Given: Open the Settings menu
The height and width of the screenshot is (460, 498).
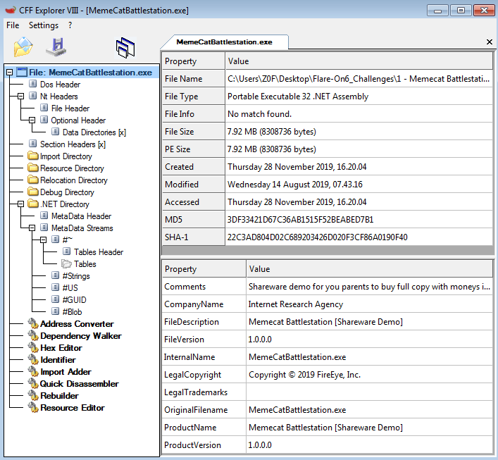Looking at the screenshot, I should pyautogui.click(x=44, y=25).
